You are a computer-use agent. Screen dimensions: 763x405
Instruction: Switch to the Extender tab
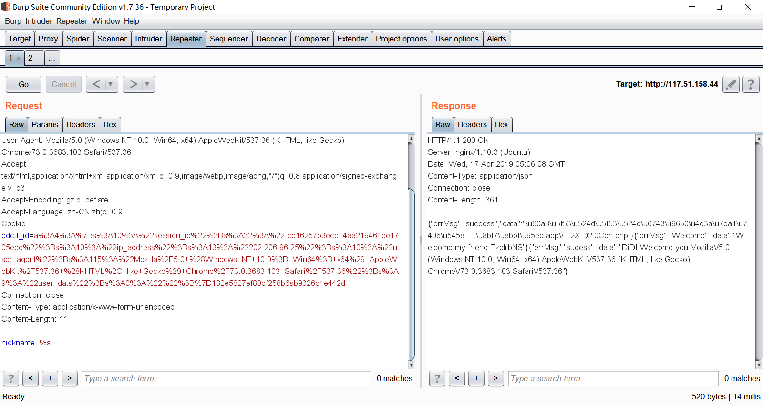coord(352,39)
